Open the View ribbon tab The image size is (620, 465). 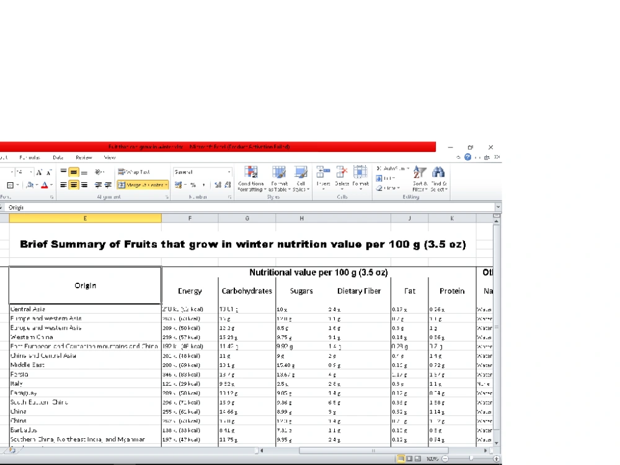coord(110,157)
